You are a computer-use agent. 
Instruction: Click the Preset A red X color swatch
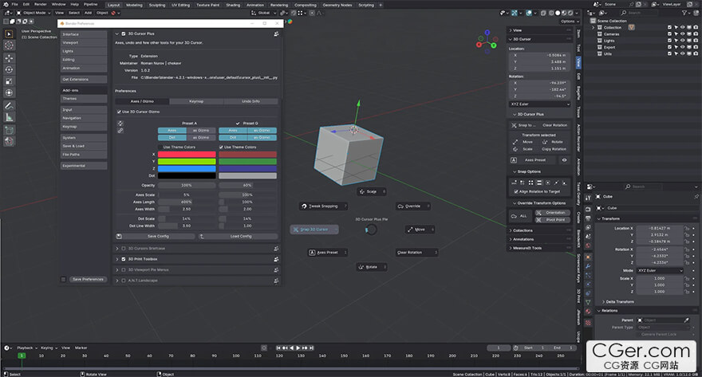pyautogui.click(x=187, y=155)
